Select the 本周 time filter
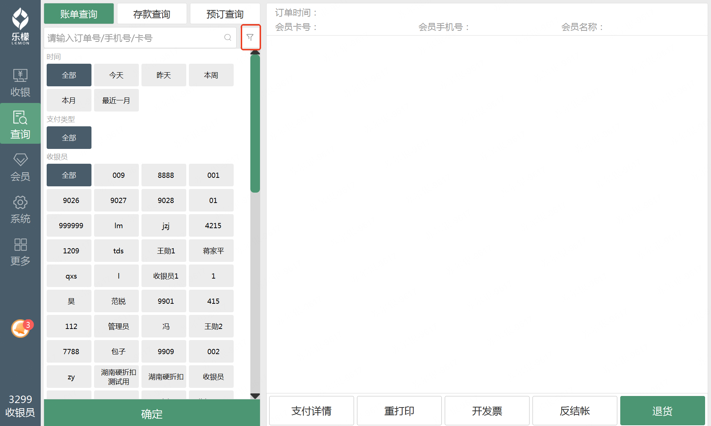This screenshot has width=711, height=426. (211, 75)
